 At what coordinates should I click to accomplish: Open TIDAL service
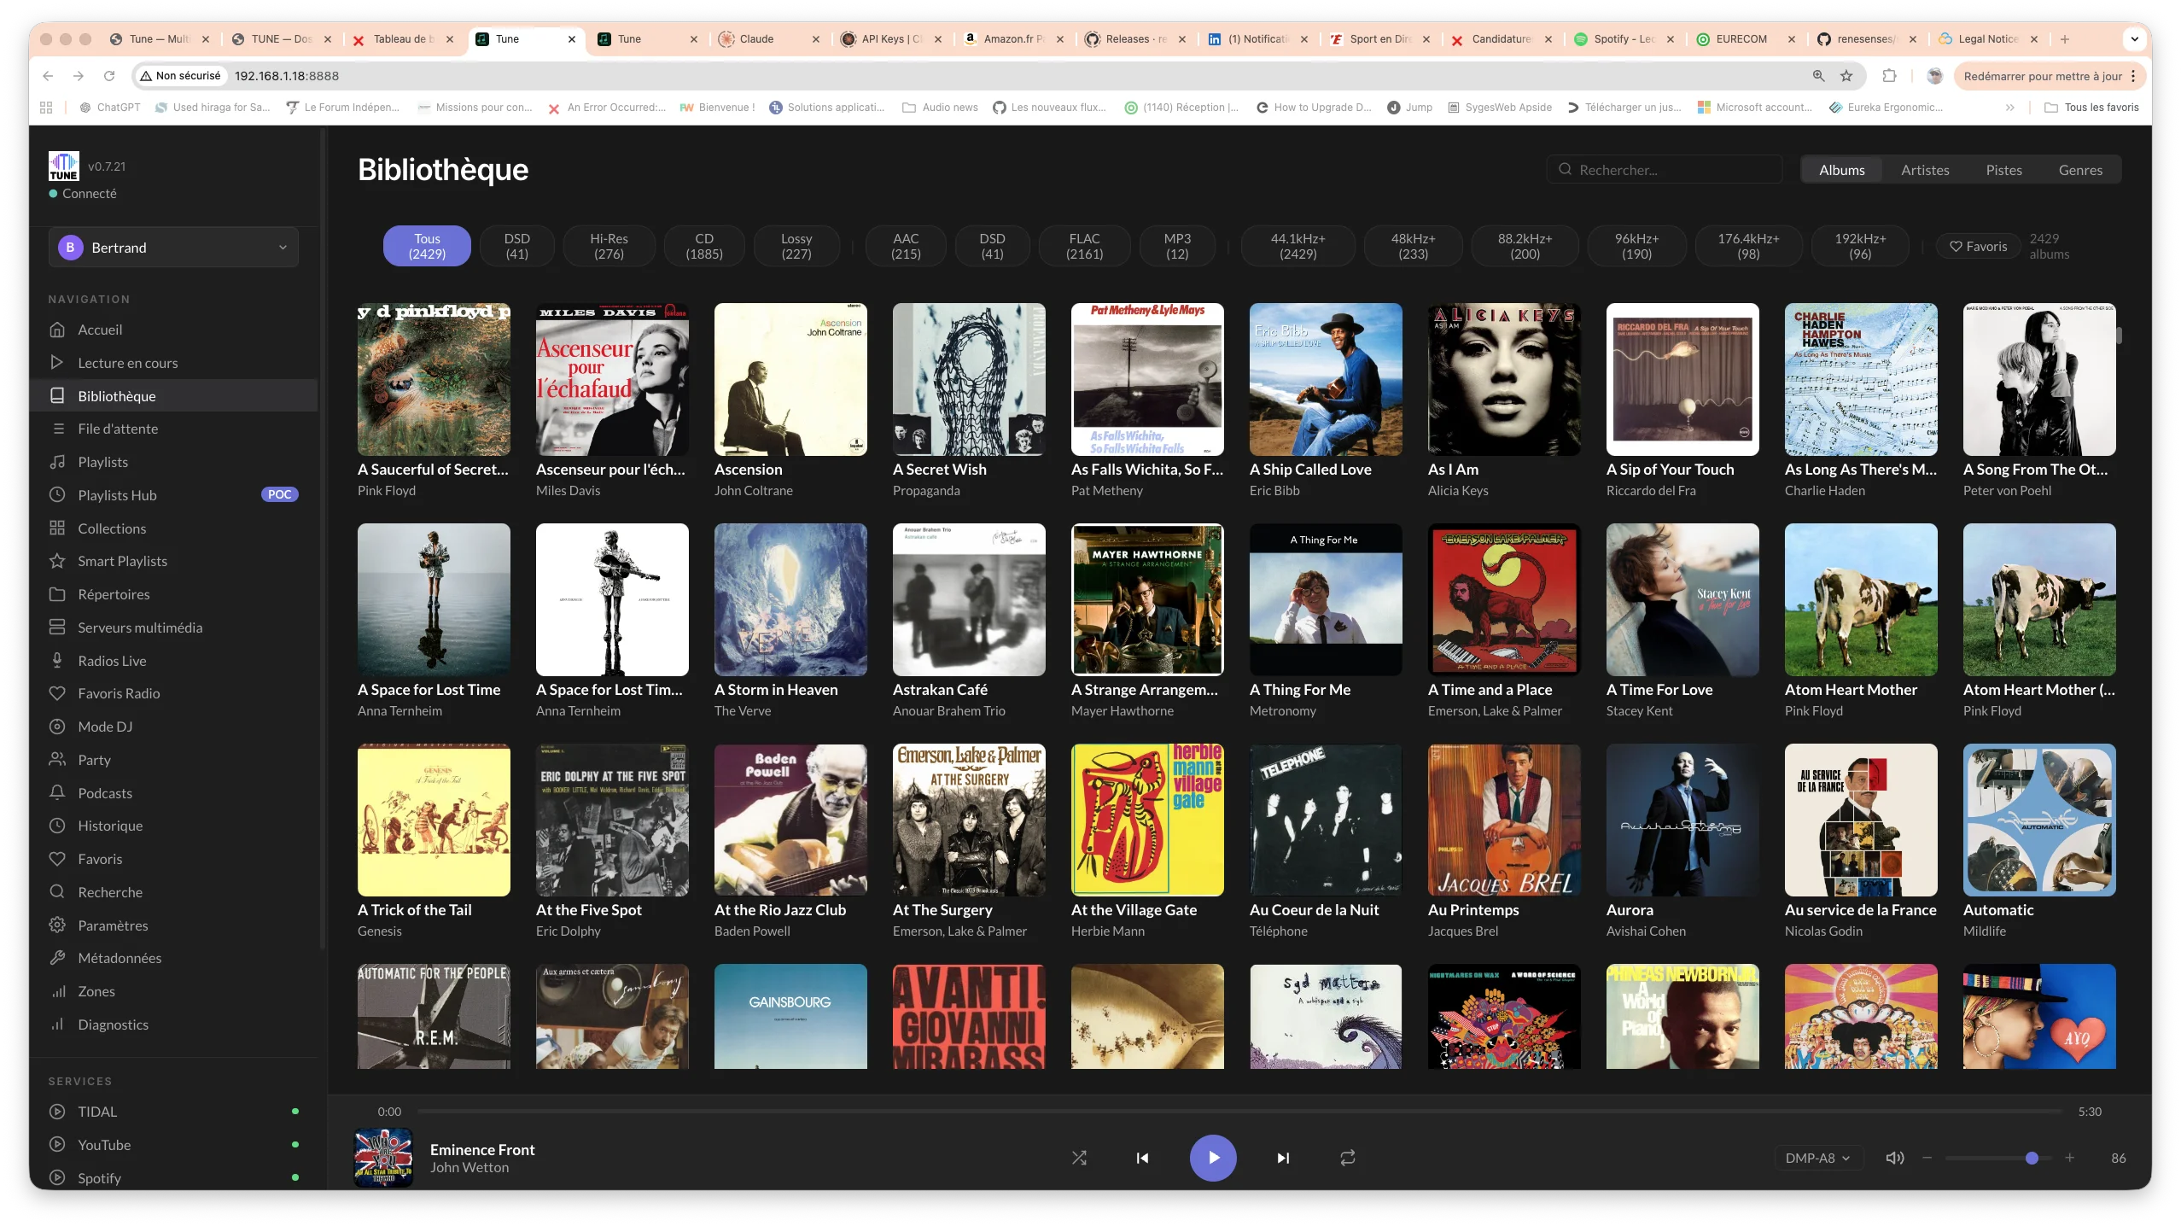[x=173, y=1112]
